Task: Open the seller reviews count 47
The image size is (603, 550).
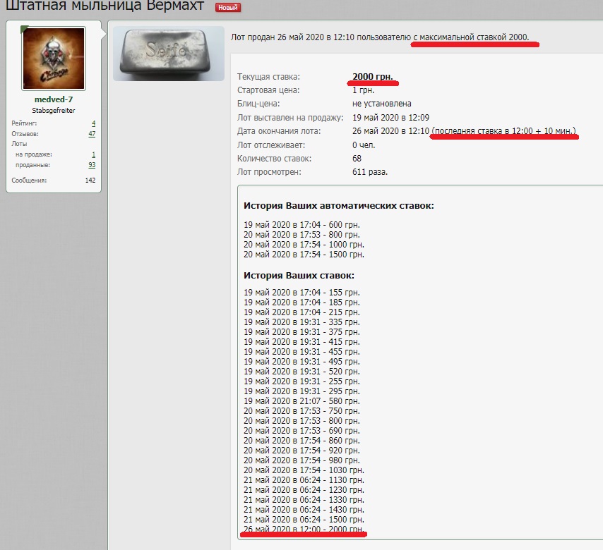Action: [x=92, y=134]
